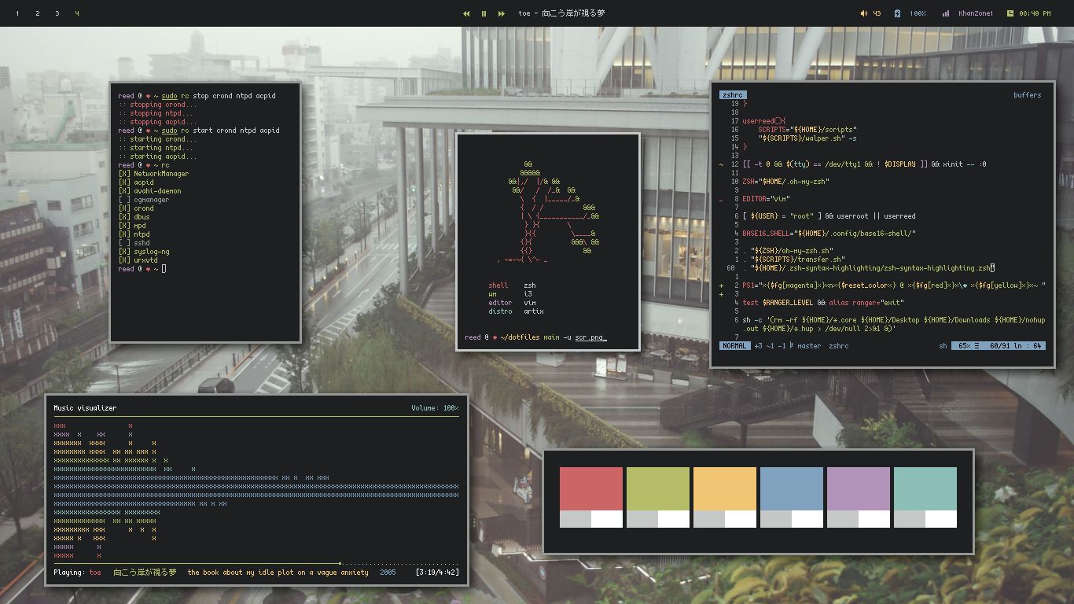Expand the folded PS1 line marked with +

coord(722,285)
